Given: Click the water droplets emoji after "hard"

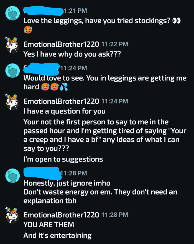Looking at the screenshot, I should click(64, 87).
